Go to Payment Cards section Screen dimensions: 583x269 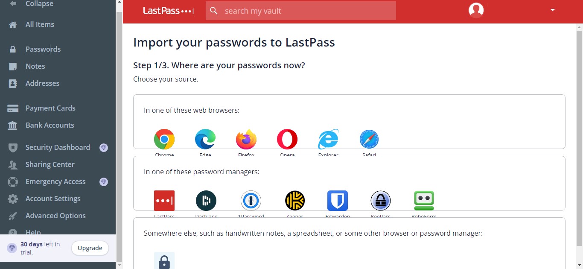coord(50,108)
